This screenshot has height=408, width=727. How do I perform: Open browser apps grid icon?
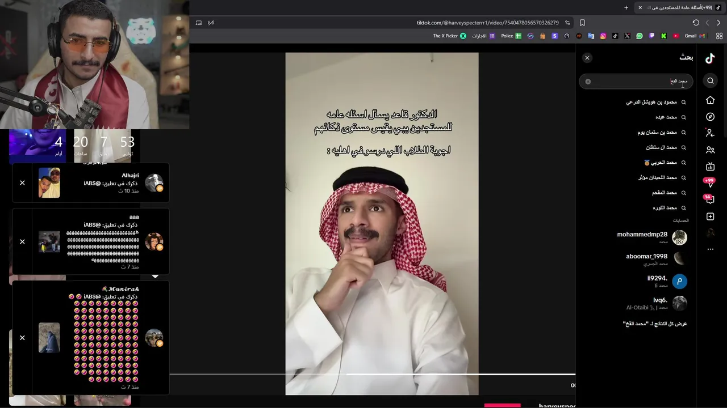[719, 36]
